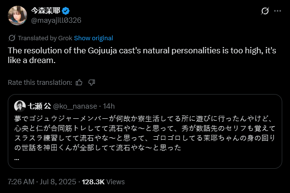
Task: Rate translation with thumbs up
Action: coord(79,82)
